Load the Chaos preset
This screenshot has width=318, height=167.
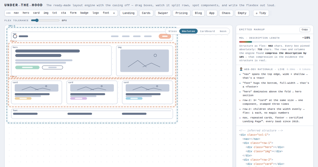(226, 13)
